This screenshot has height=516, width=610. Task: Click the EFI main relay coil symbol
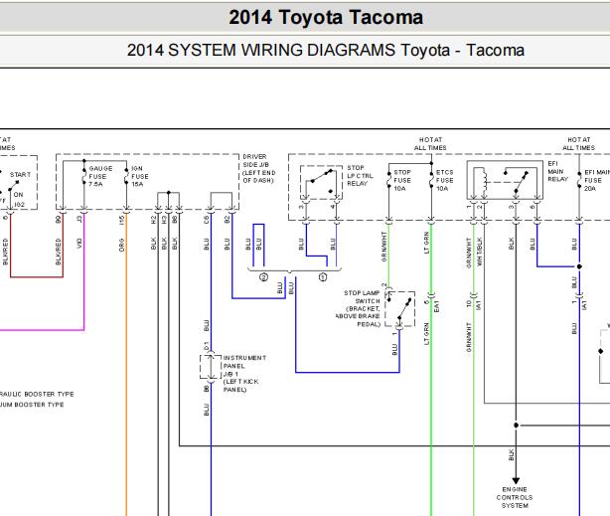click(x=483, y=182)
